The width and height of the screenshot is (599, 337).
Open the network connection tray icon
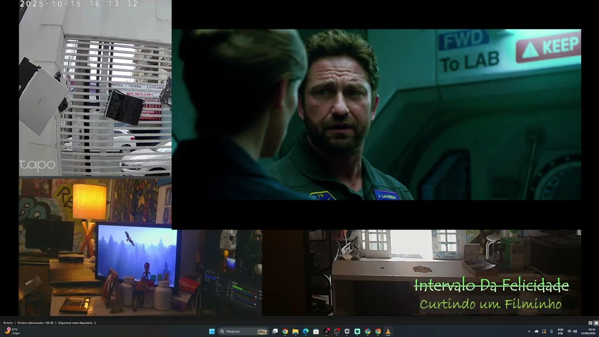[569, 331]
